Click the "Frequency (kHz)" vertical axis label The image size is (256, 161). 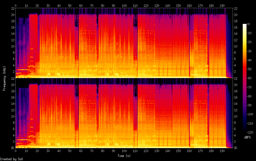4,78
